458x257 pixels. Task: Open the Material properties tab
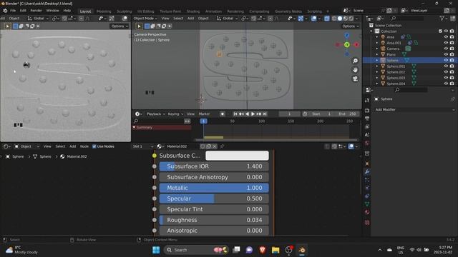[x=367, y=212]
